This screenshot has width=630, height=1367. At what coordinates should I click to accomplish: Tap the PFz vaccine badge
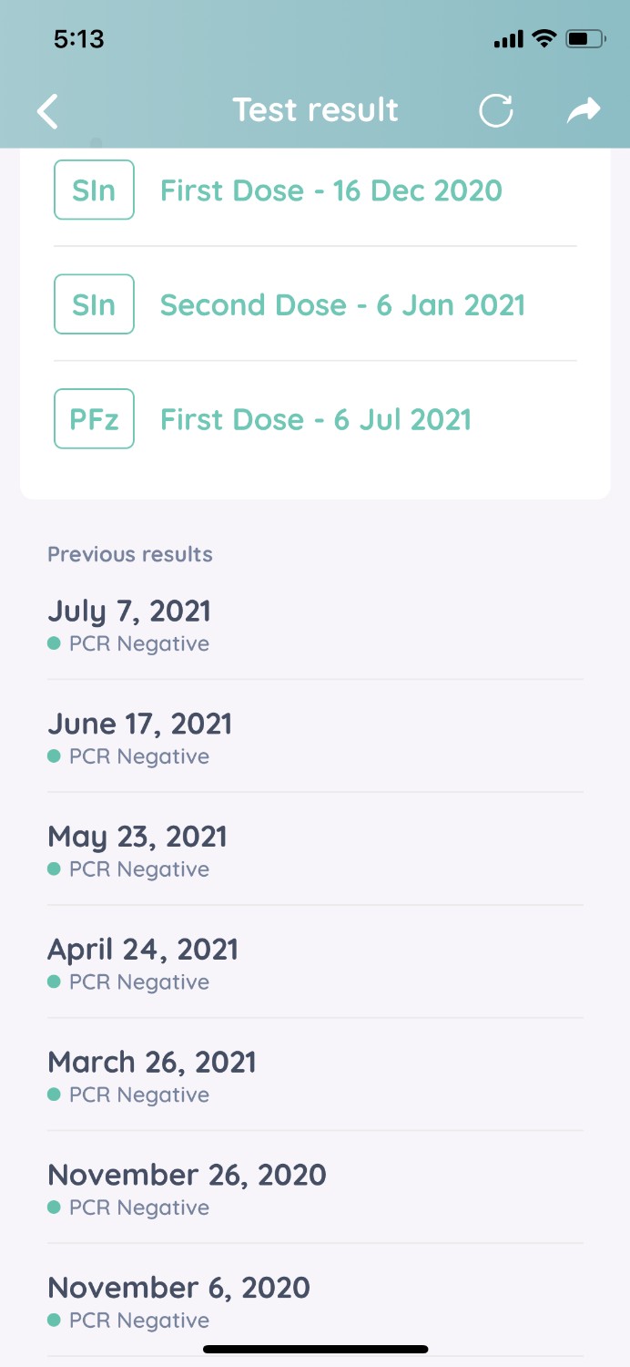point(94,418)
